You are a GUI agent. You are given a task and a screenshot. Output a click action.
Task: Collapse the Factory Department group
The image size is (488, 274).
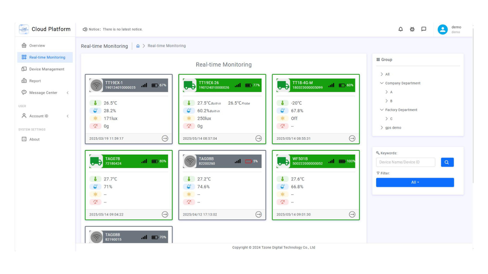coord(381,110)
